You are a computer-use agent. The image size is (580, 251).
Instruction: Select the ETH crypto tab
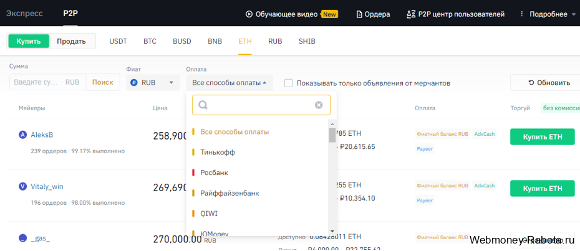[x=245, y=41]
